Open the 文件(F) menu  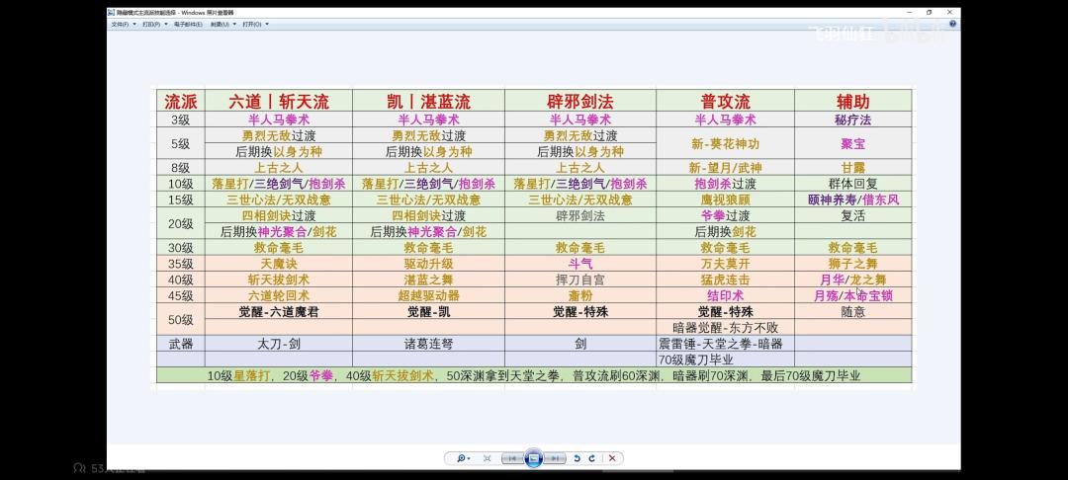[124, 24]
